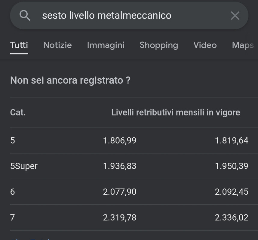This screenshot has height=240, width=258.
Task: Select the 5Super category cell
Action: [24, 166]
